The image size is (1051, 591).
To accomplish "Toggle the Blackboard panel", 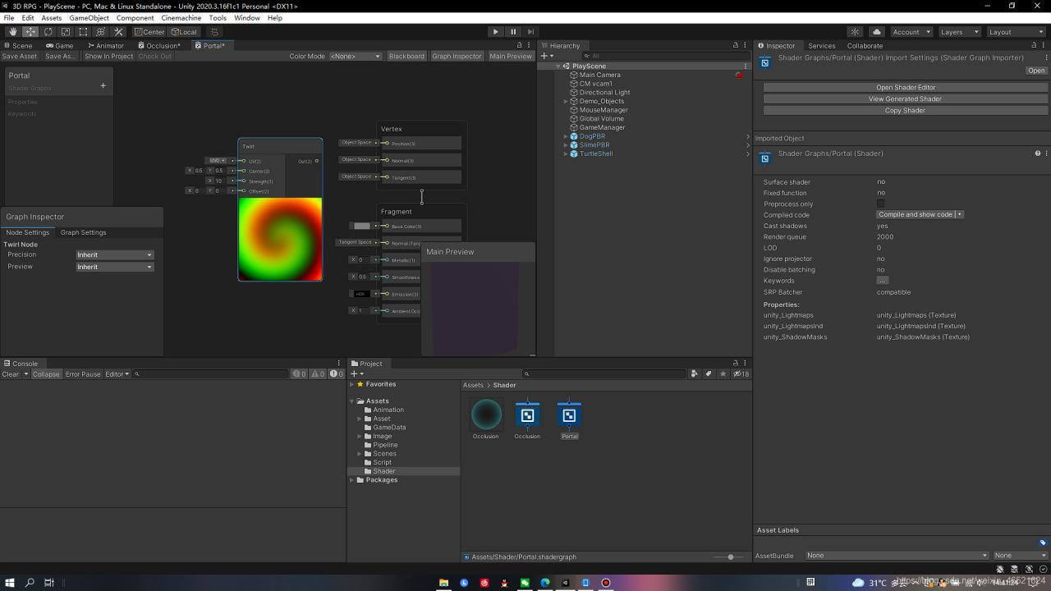I will (406, 57).
